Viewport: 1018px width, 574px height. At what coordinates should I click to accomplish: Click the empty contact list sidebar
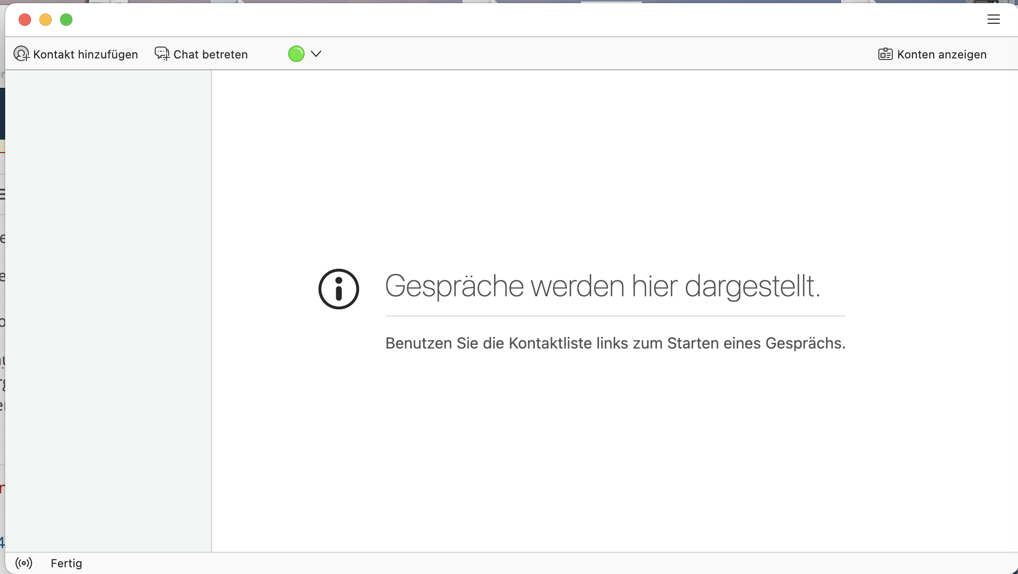point(108,310)
